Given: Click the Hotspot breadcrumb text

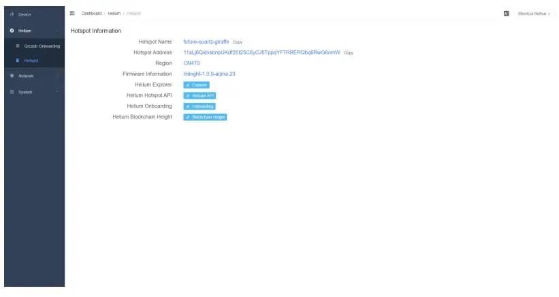Looking at the screenshot, I should [133, 14].
